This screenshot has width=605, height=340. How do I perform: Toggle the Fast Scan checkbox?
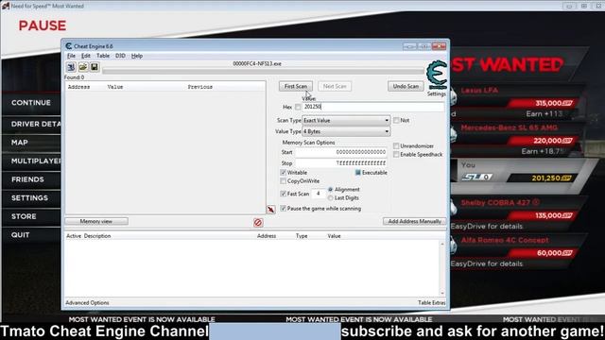click(284, 194)
